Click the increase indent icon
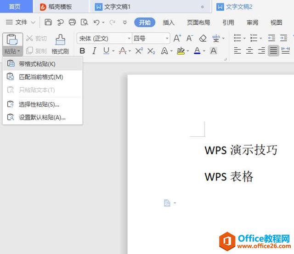Image resolution: width=294 pixels, height=254 pixels. (284, 38)
